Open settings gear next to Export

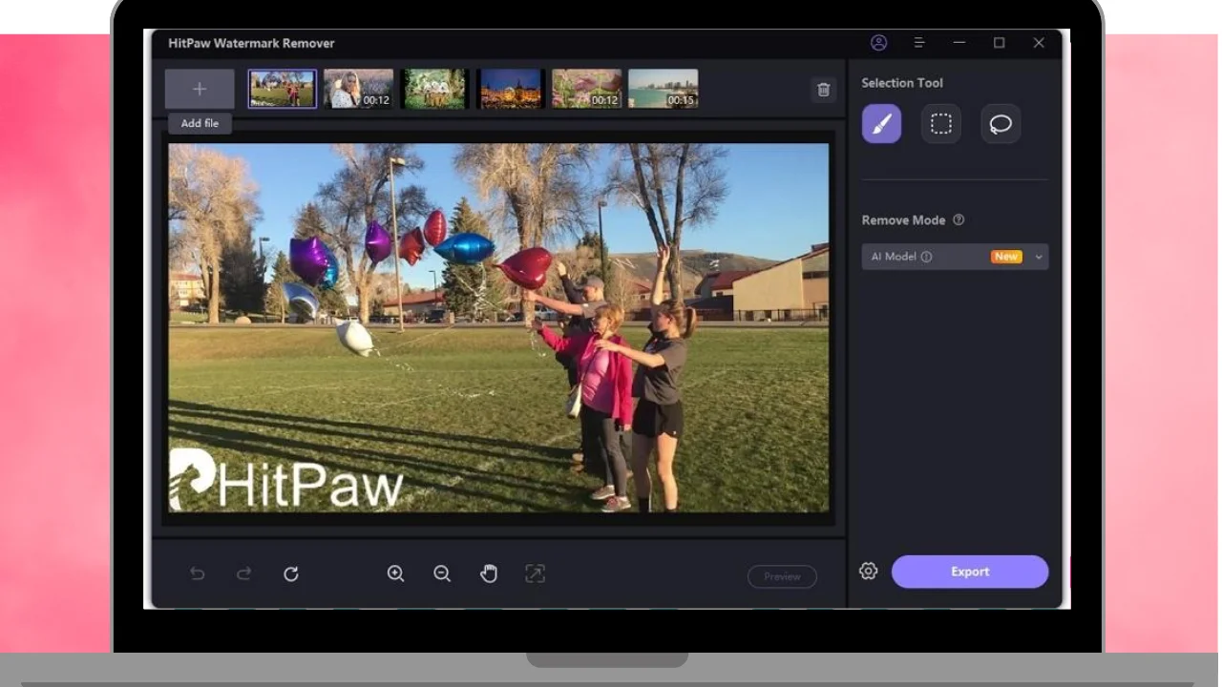[x=868, y=571]
